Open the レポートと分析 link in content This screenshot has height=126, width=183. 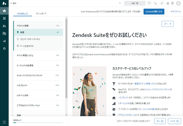(x=124, y=103)
